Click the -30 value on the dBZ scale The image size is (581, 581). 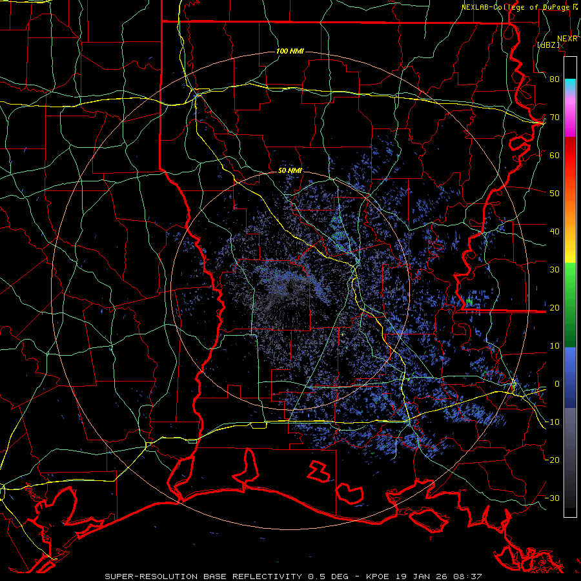coord(552,498)
